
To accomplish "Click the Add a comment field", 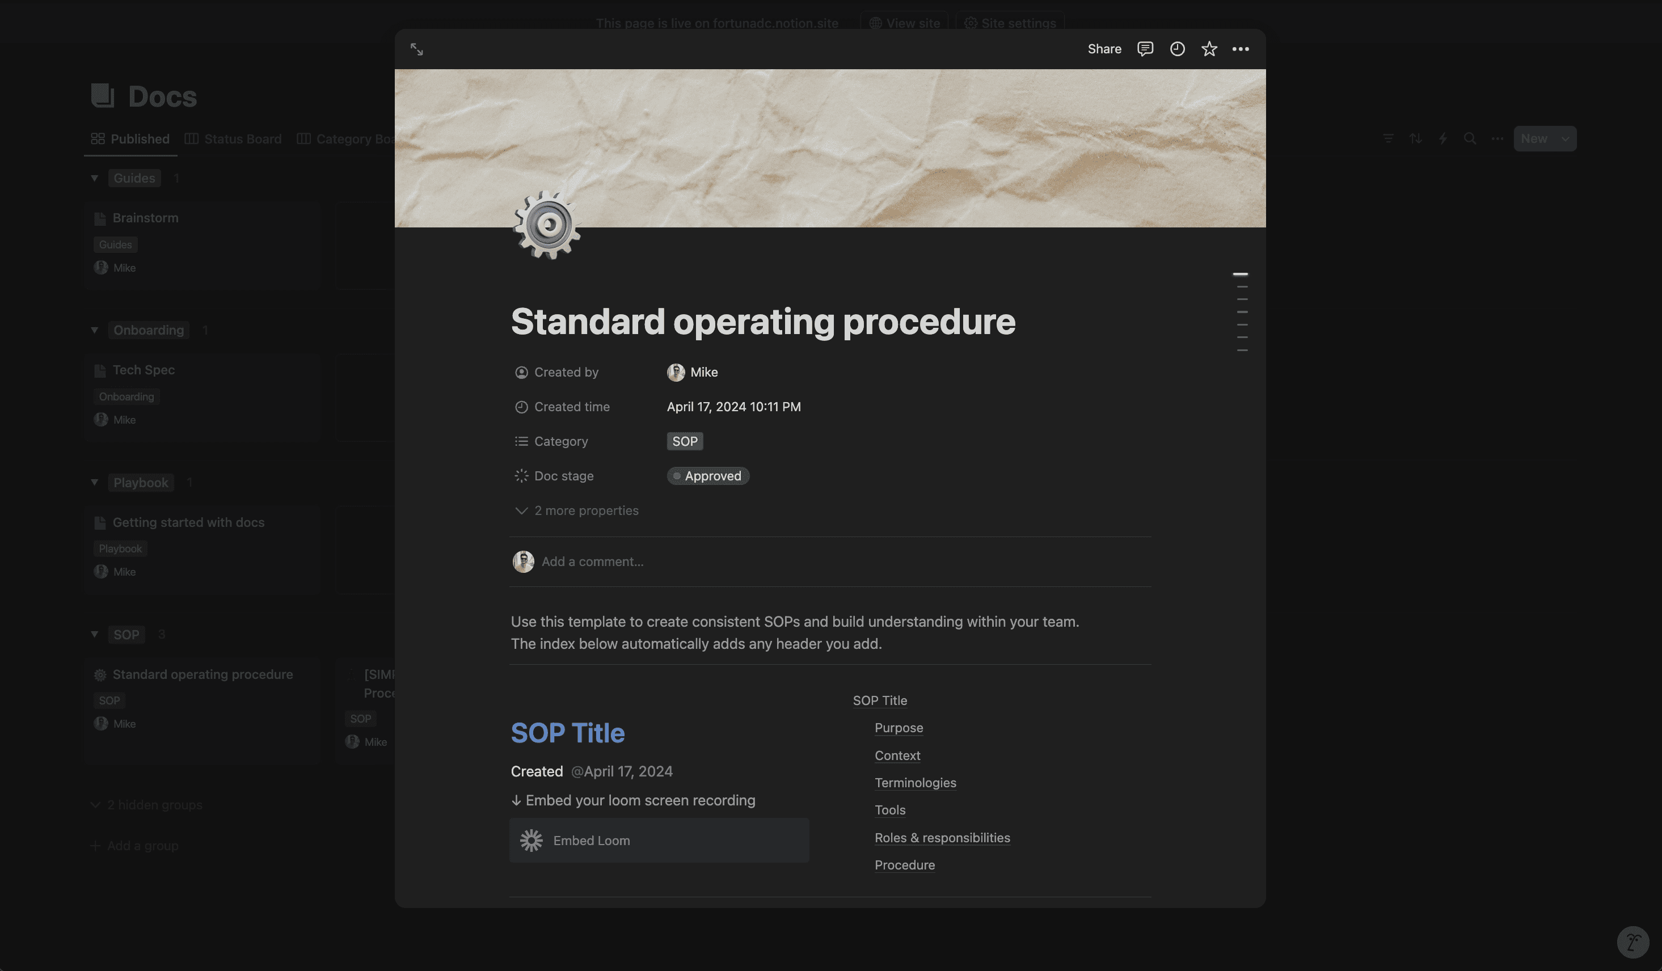I will (592, 562).
